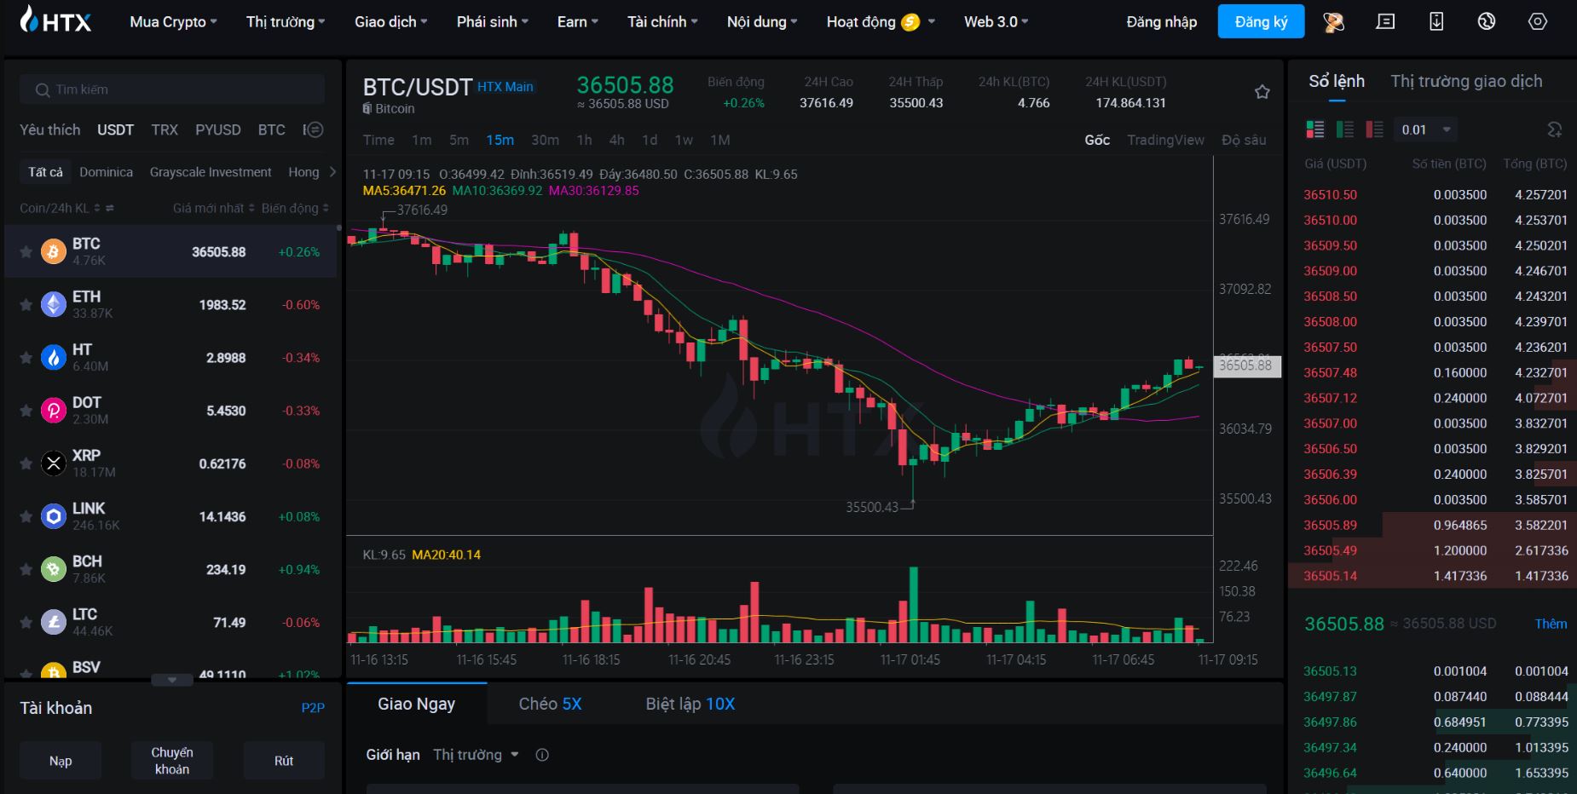Select the TRX quote currency tab

(x=165, y=129)
